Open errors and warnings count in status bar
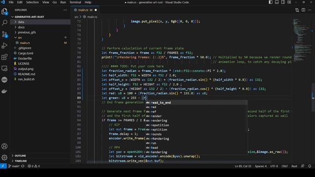315x177 pixels. [34, 166]
